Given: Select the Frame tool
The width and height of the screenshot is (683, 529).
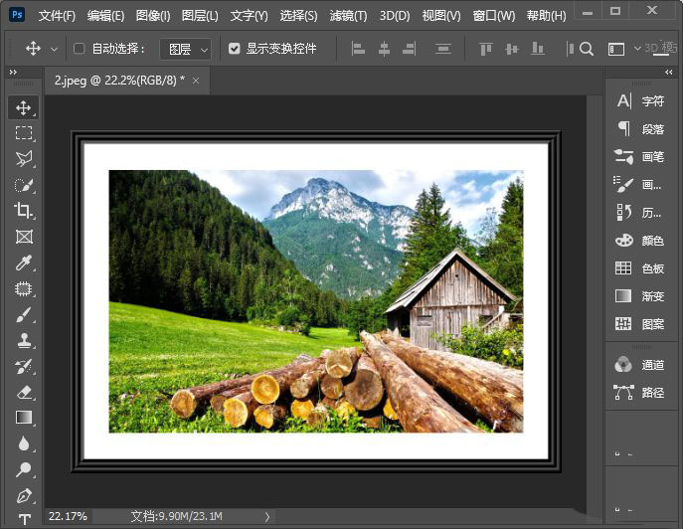Looking at the screenshot, I should coord(24,237).
